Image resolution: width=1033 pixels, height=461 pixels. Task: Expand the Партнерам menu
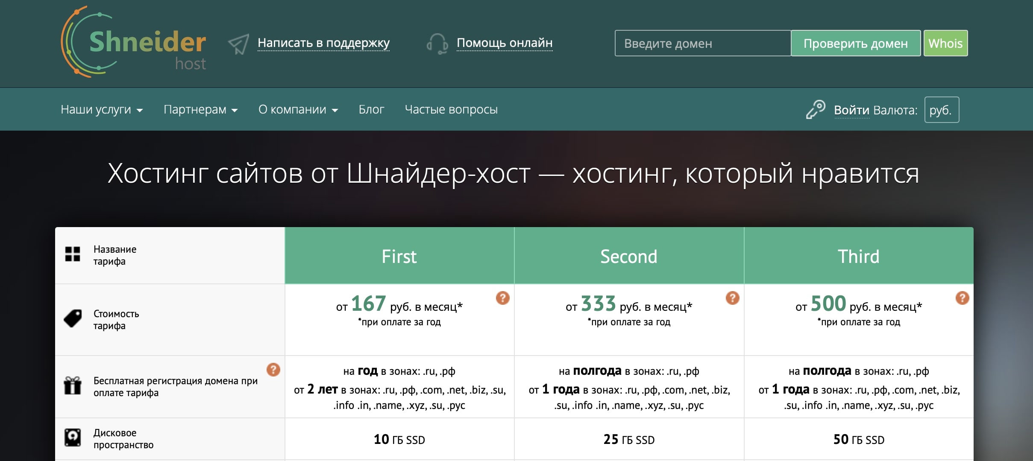[200, 110]
